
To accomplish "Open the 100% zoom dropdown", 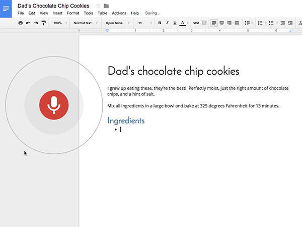I will tap(60, 23).
